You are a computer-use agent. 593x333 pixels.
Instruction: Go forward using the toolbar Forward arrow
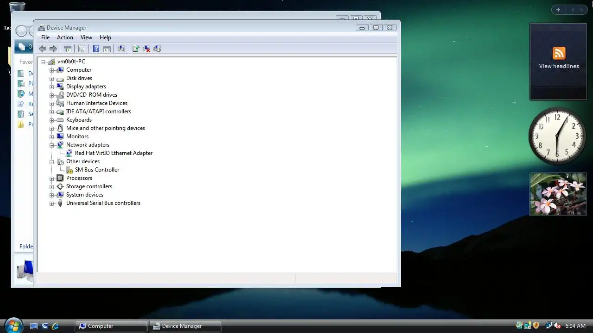click(x=53, y=49)
